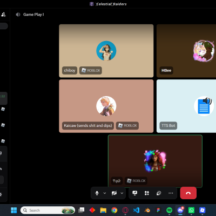
Task: Click the Windows taskbar search box
Action: (x=48, y=210)
